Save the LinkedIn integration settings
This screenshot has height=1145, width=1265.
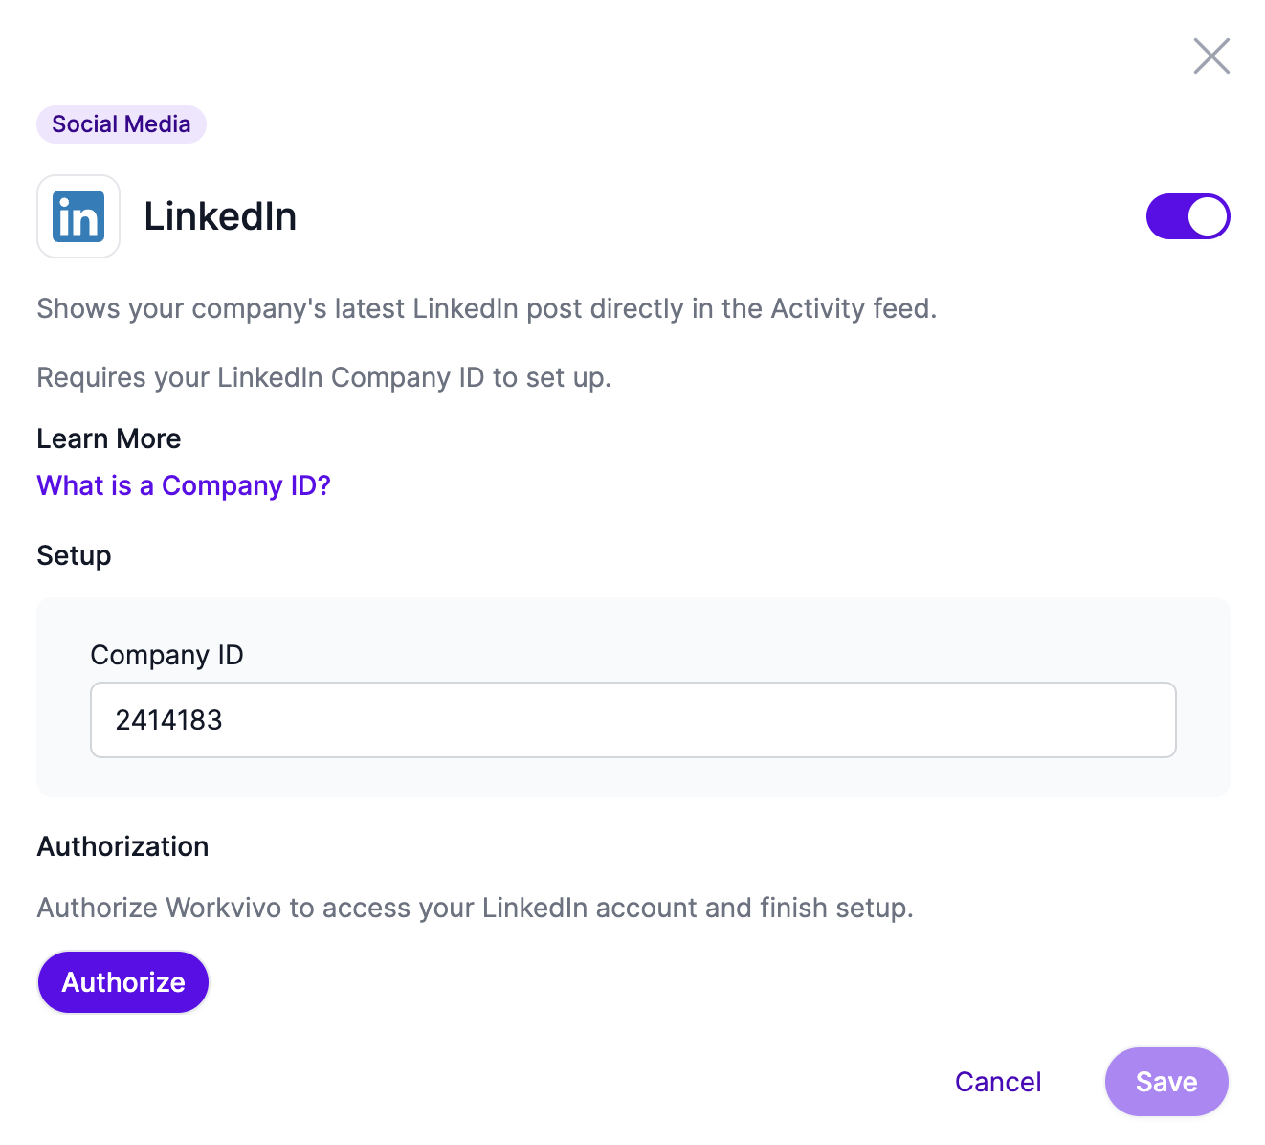click(x=1166, y=1082)
